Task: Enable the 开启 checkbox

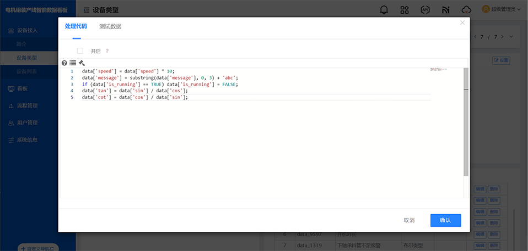Action: (x=80, y=51)
